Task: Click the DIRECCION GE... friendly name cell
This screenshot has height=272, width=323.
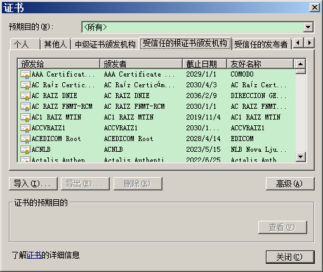Action: [x=258, y=96]
